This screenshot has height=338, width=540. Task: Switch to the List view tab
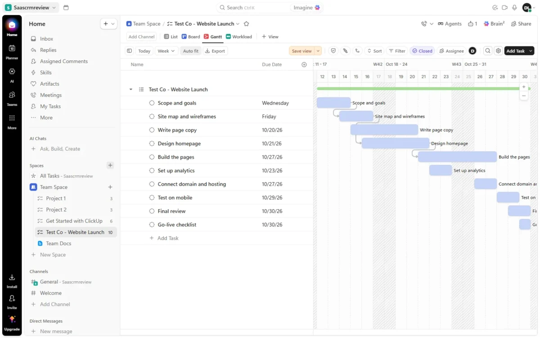tap(171, 37)
